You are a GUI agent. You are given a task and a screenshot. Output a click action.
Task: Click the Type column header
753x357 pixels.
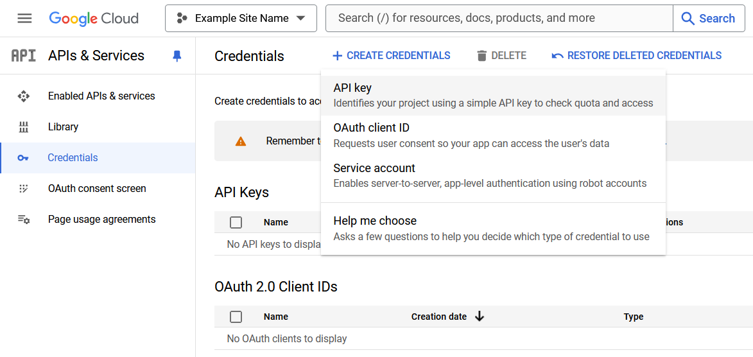pyautogui.click(x=634, y=317)
